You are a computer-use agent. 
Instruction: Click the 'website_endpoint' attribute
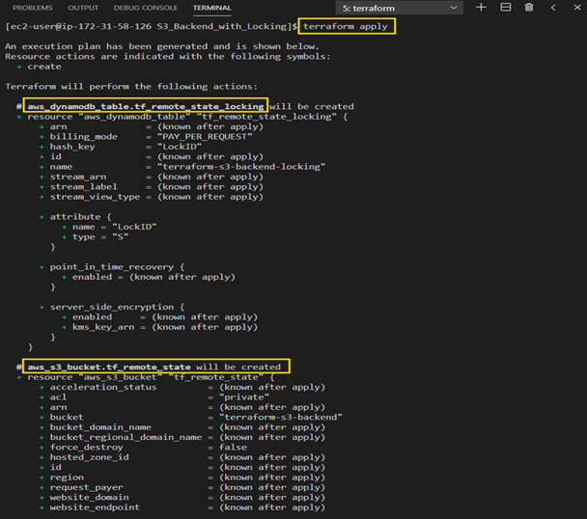click(95, 507)
